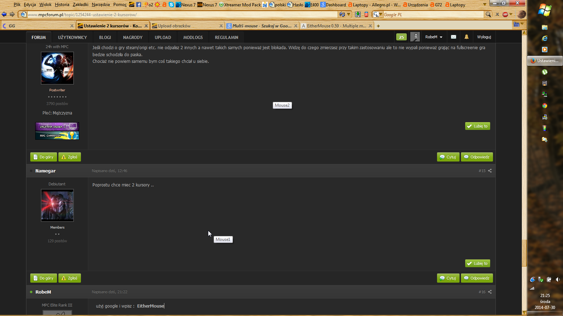Open the REGULAMIN forum page
Screen dimensions: 563x316
227,37
